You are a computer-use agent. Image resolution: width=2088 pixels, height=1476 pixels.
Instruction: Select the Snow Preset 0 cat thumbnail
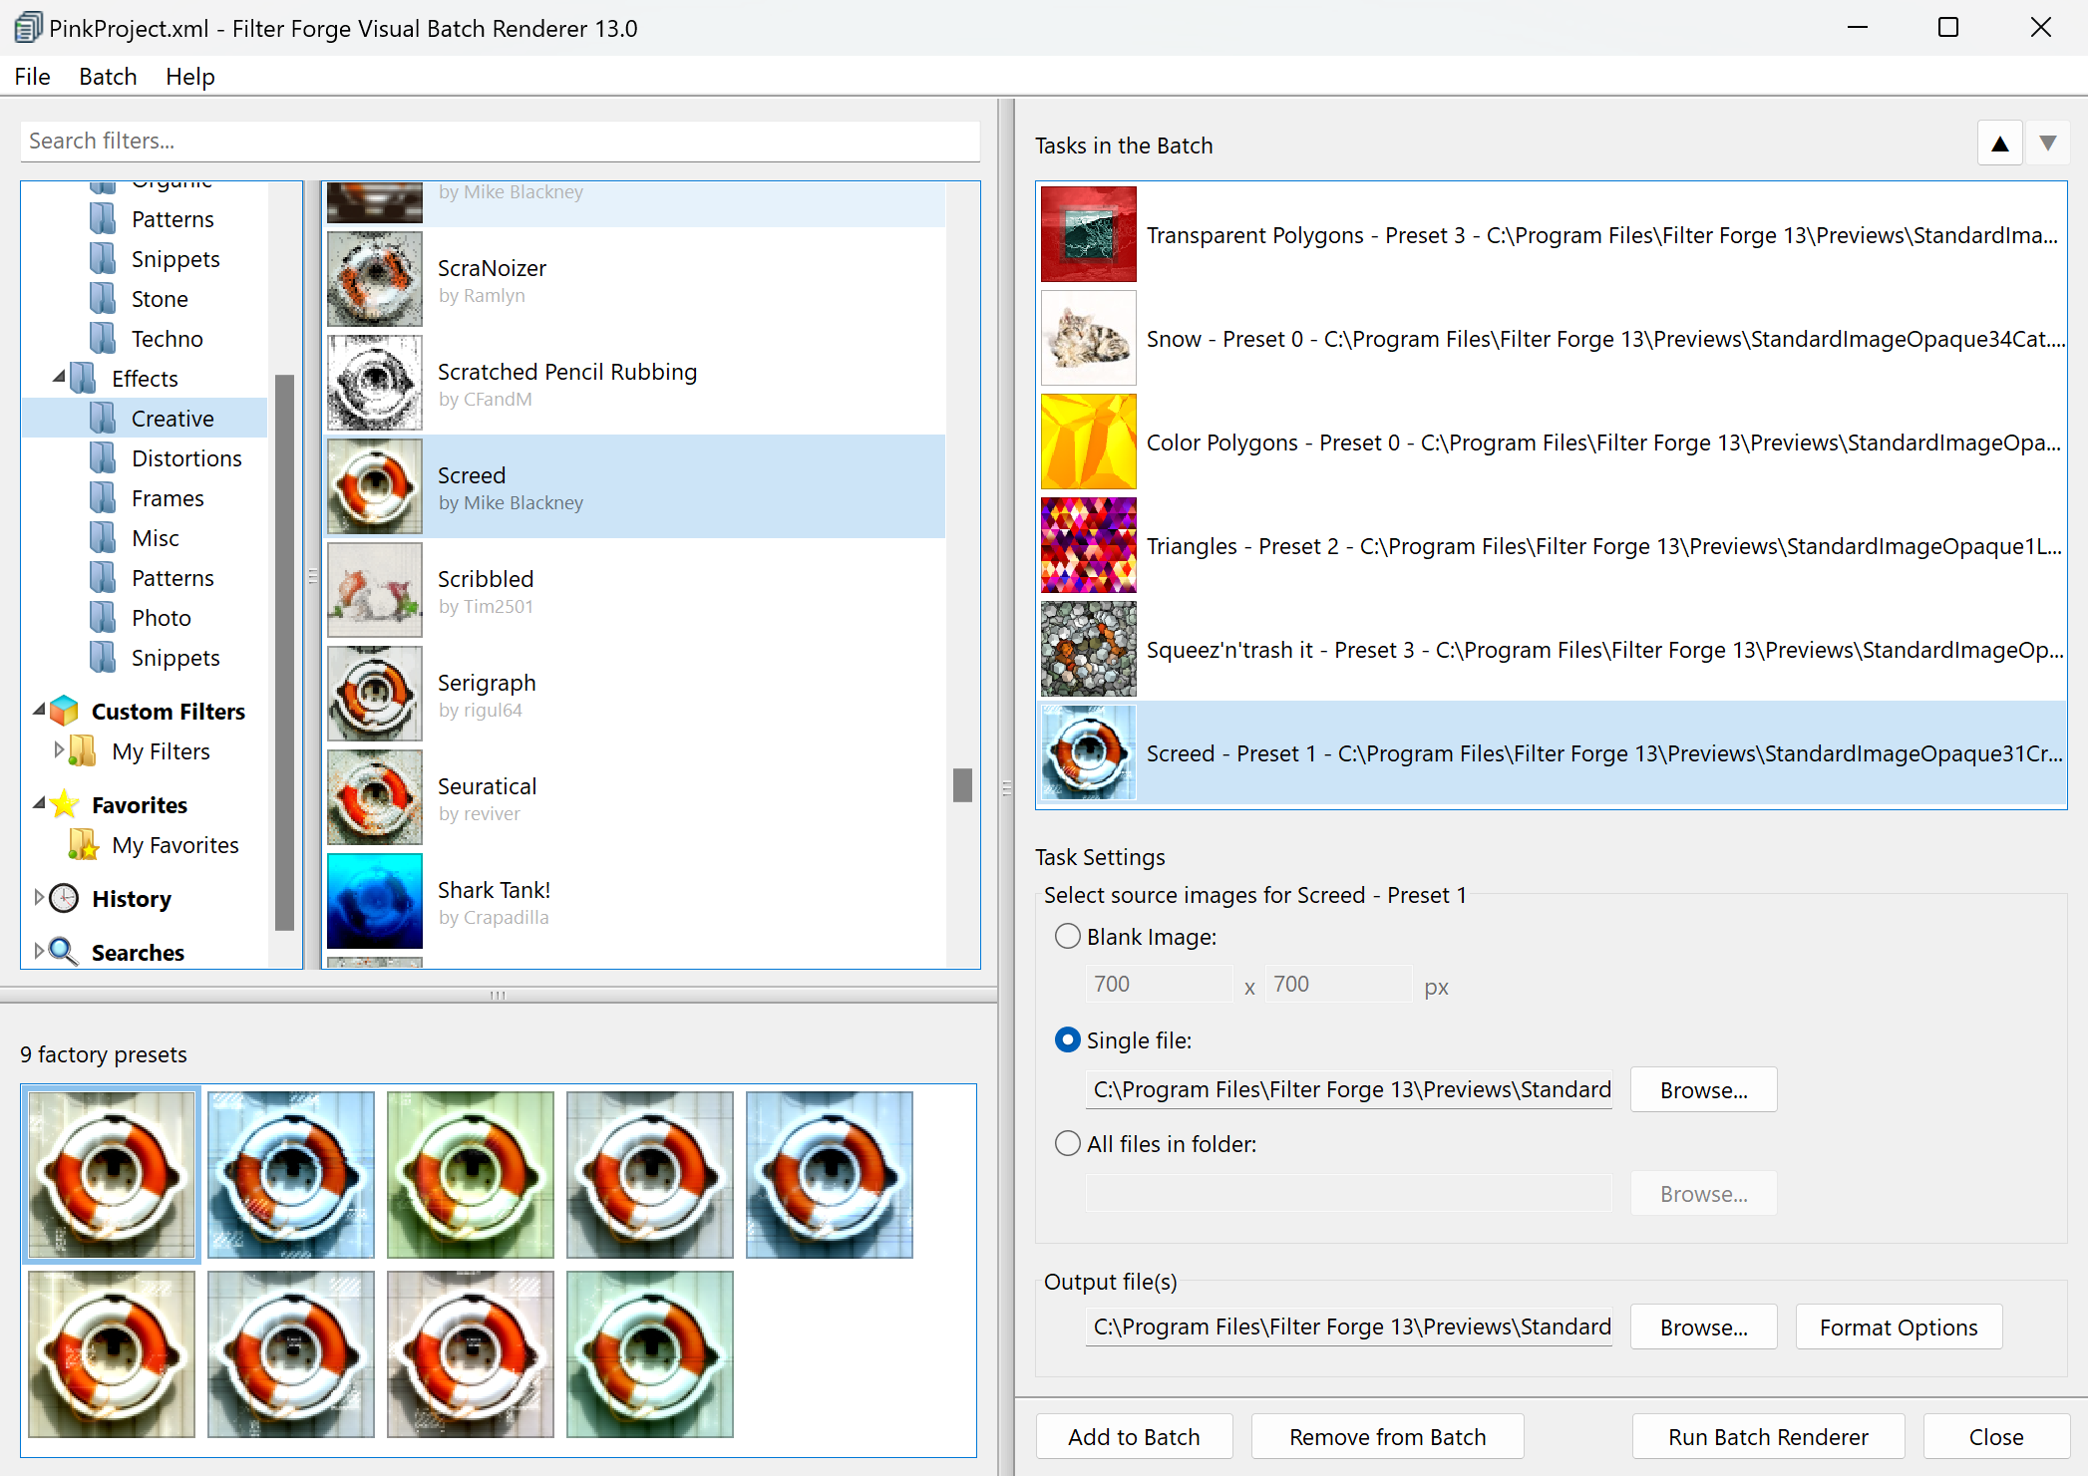[1089, 338]
